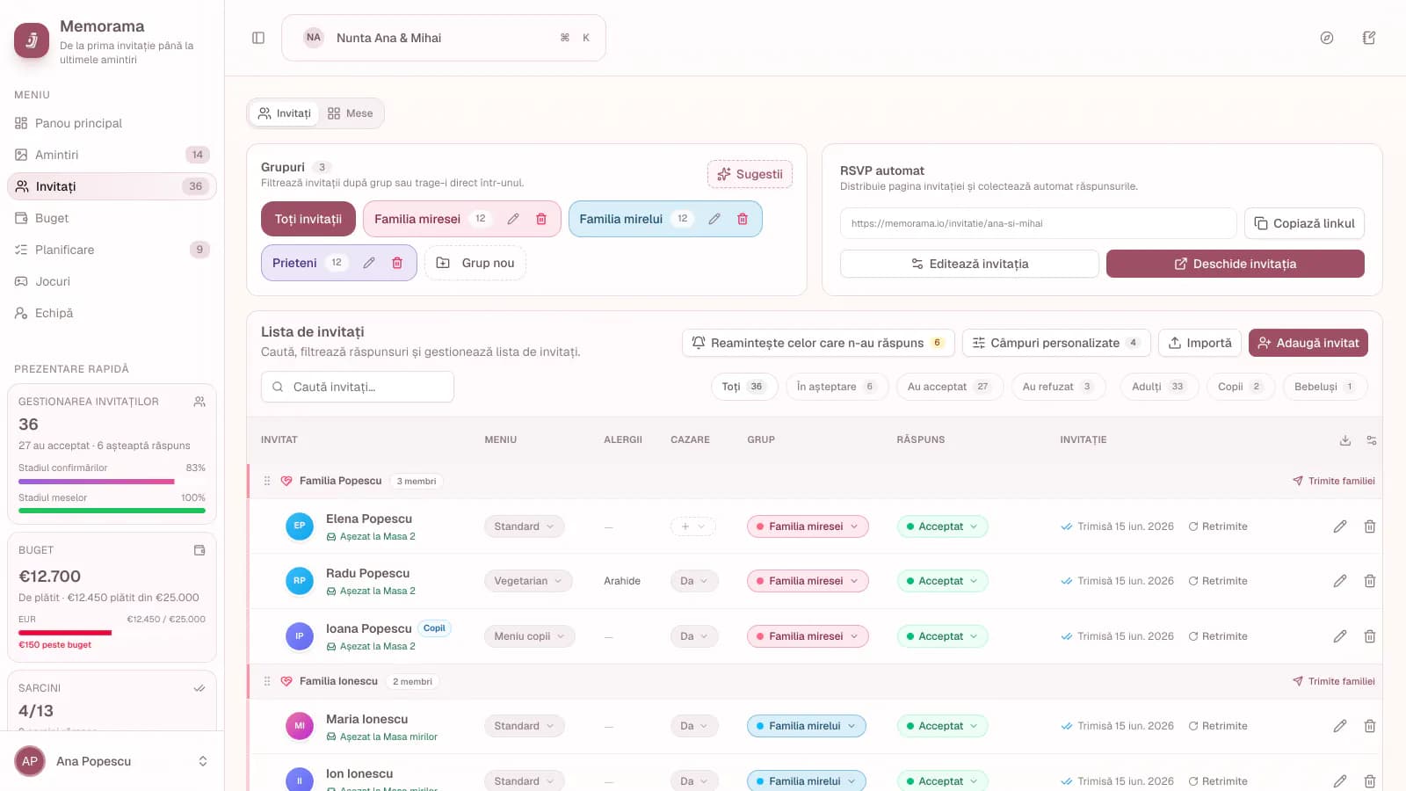Edit the Prieteni group name

pos(369,263)
